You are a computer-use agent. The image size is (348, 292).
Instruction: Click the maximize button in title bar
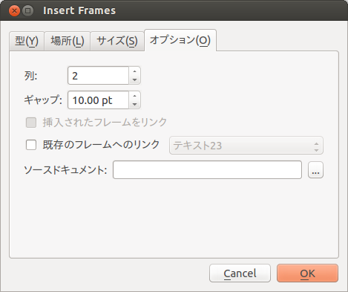(x=27, y=11)
